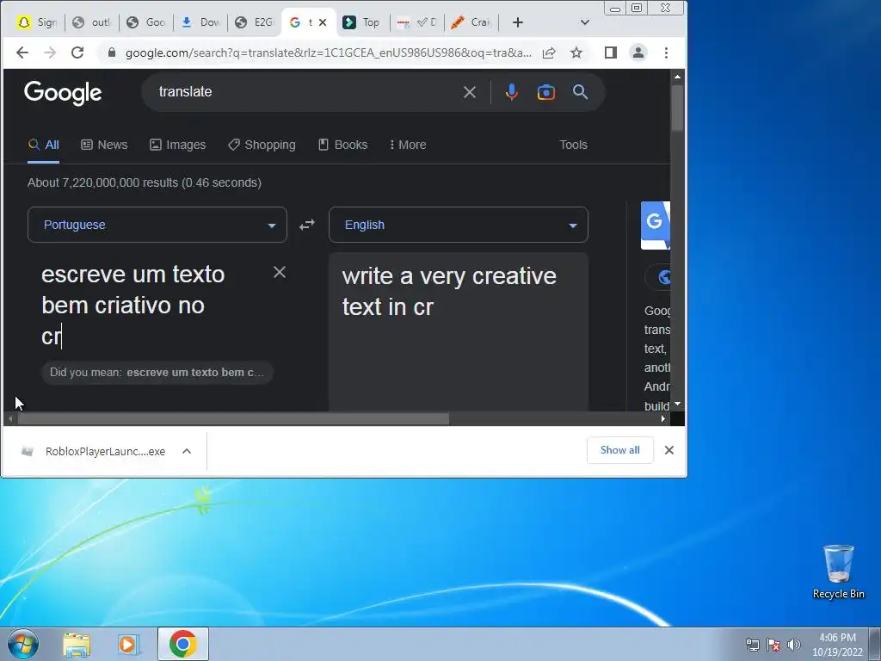Click the Chrome address bar URL
This screenshot has width=881, height=661.
pyautogui.click(x=328, y=53)
